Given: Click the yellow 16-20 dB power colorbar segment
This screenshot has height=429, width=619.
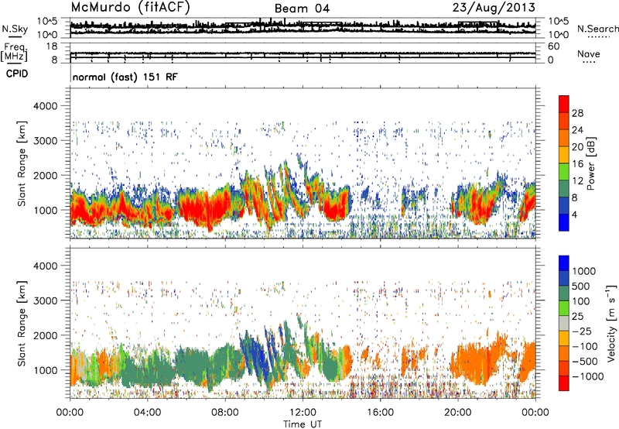Looking at the screenshot, I should [564, 155].
